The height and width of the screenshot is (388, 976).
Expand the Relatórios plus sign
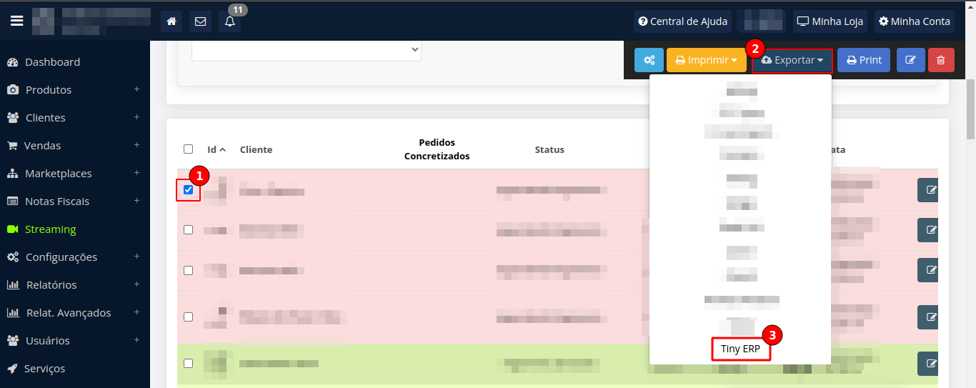pyautogui.click(x=136, y=284)
